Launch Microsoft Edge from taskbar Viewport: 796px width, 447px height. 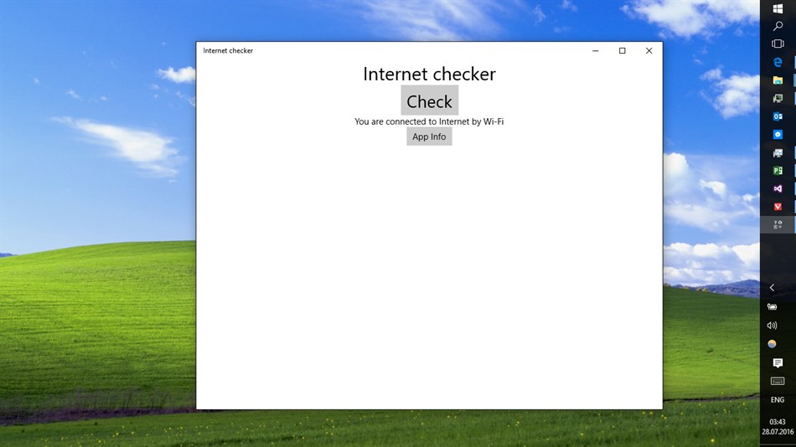[x=778, y=63]
